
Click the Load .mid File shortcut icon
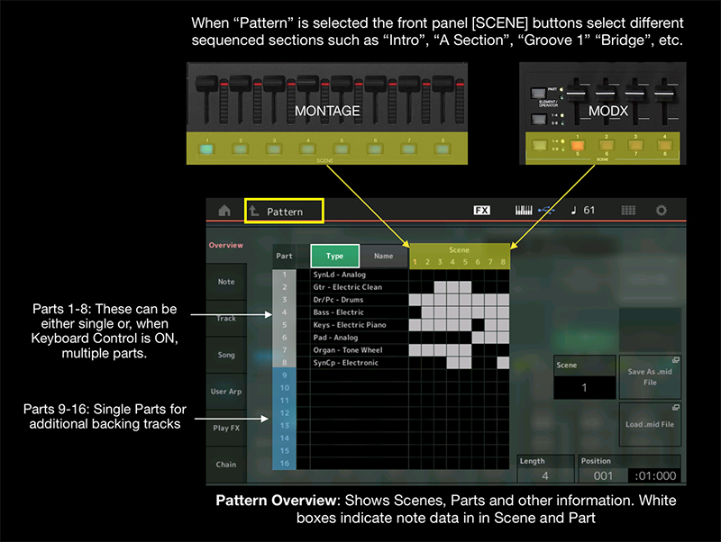coord(675,408)
